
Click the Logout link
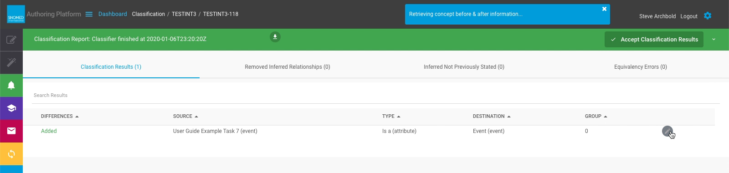click(x=689, y=16)
